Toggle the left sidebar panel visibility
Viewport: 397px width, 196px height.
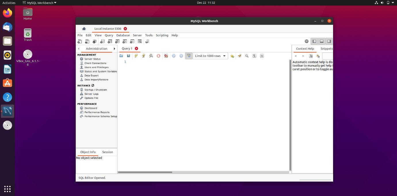click(x=314, y=41)
